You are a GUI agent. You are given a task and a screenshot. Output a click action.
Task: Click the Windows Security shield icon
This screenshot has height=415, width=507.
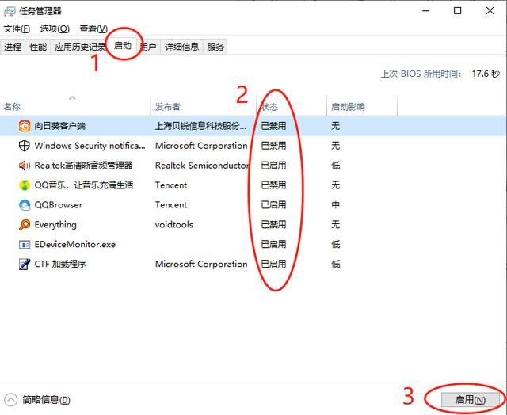pos(25,146)
